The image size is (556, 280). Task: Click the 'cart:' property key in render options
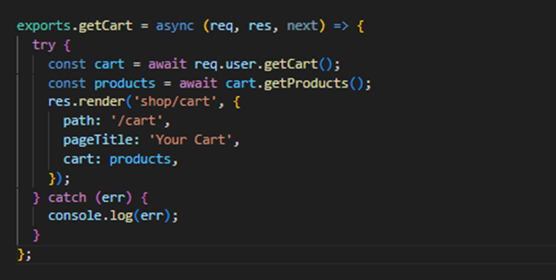pyautogui.click(x=82, y=159)
